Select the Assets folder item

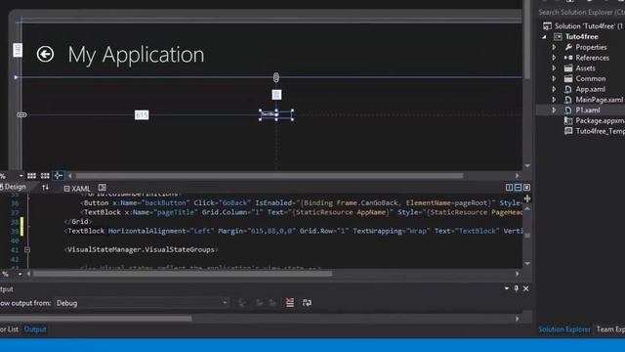click(x=585, y=68)
